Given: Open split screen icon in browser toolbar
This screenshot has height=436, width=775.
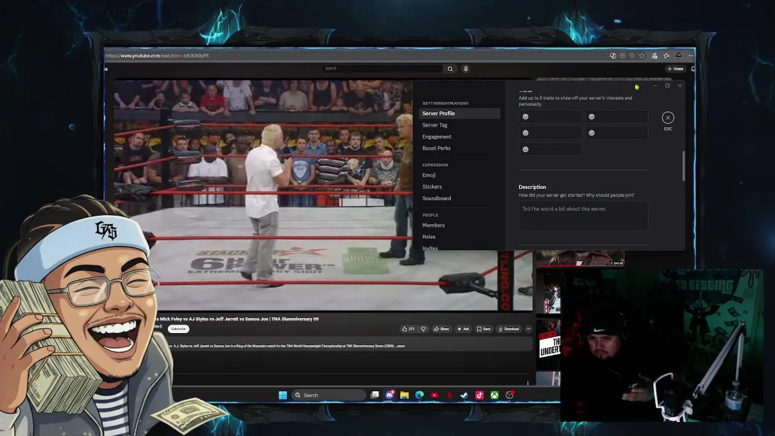Looking at the screenshot, I should coord(622,56).
